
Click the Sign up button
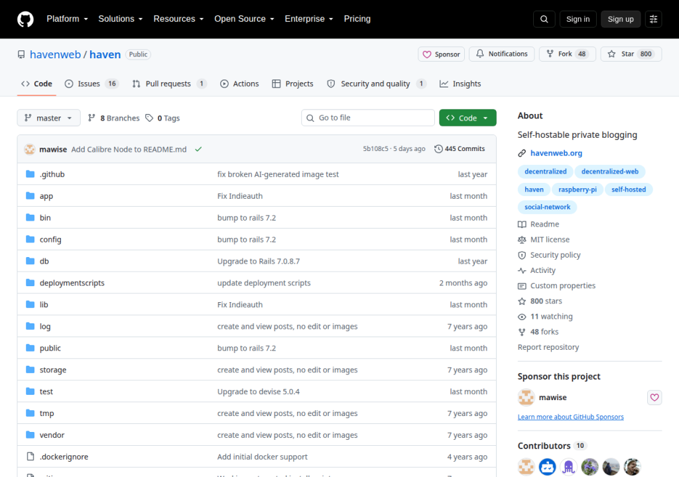pyautogui.click(x=620, y=19)
